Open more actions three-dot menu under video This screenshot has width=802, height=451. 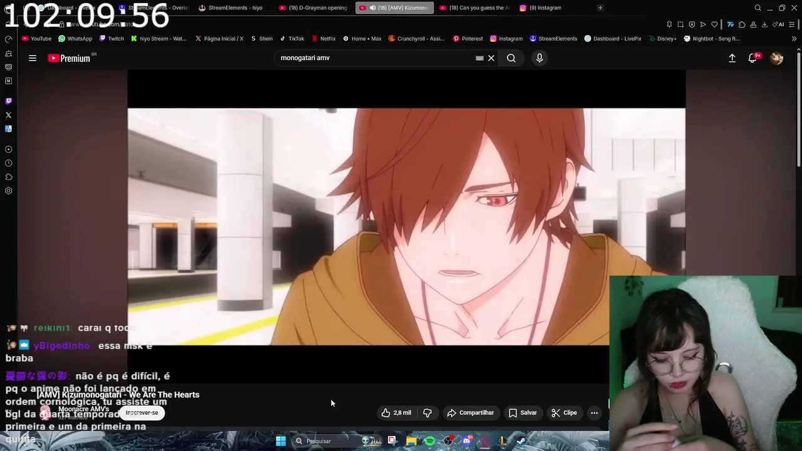pos(594,413)
